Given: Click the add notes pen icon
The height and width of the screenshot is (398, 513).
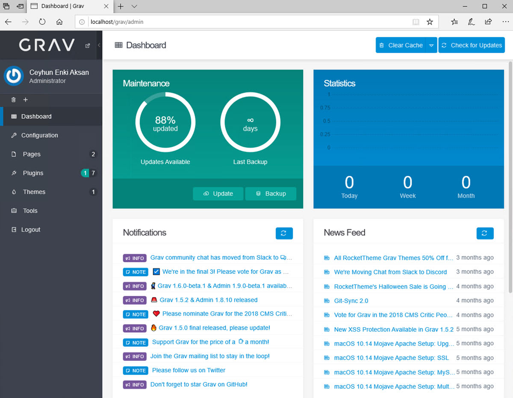Looking at the screenshot, I should [x=471, y=22].
